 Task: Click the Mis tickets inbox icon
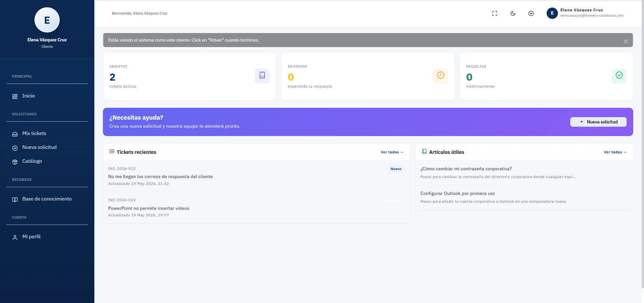coord(15,134)
